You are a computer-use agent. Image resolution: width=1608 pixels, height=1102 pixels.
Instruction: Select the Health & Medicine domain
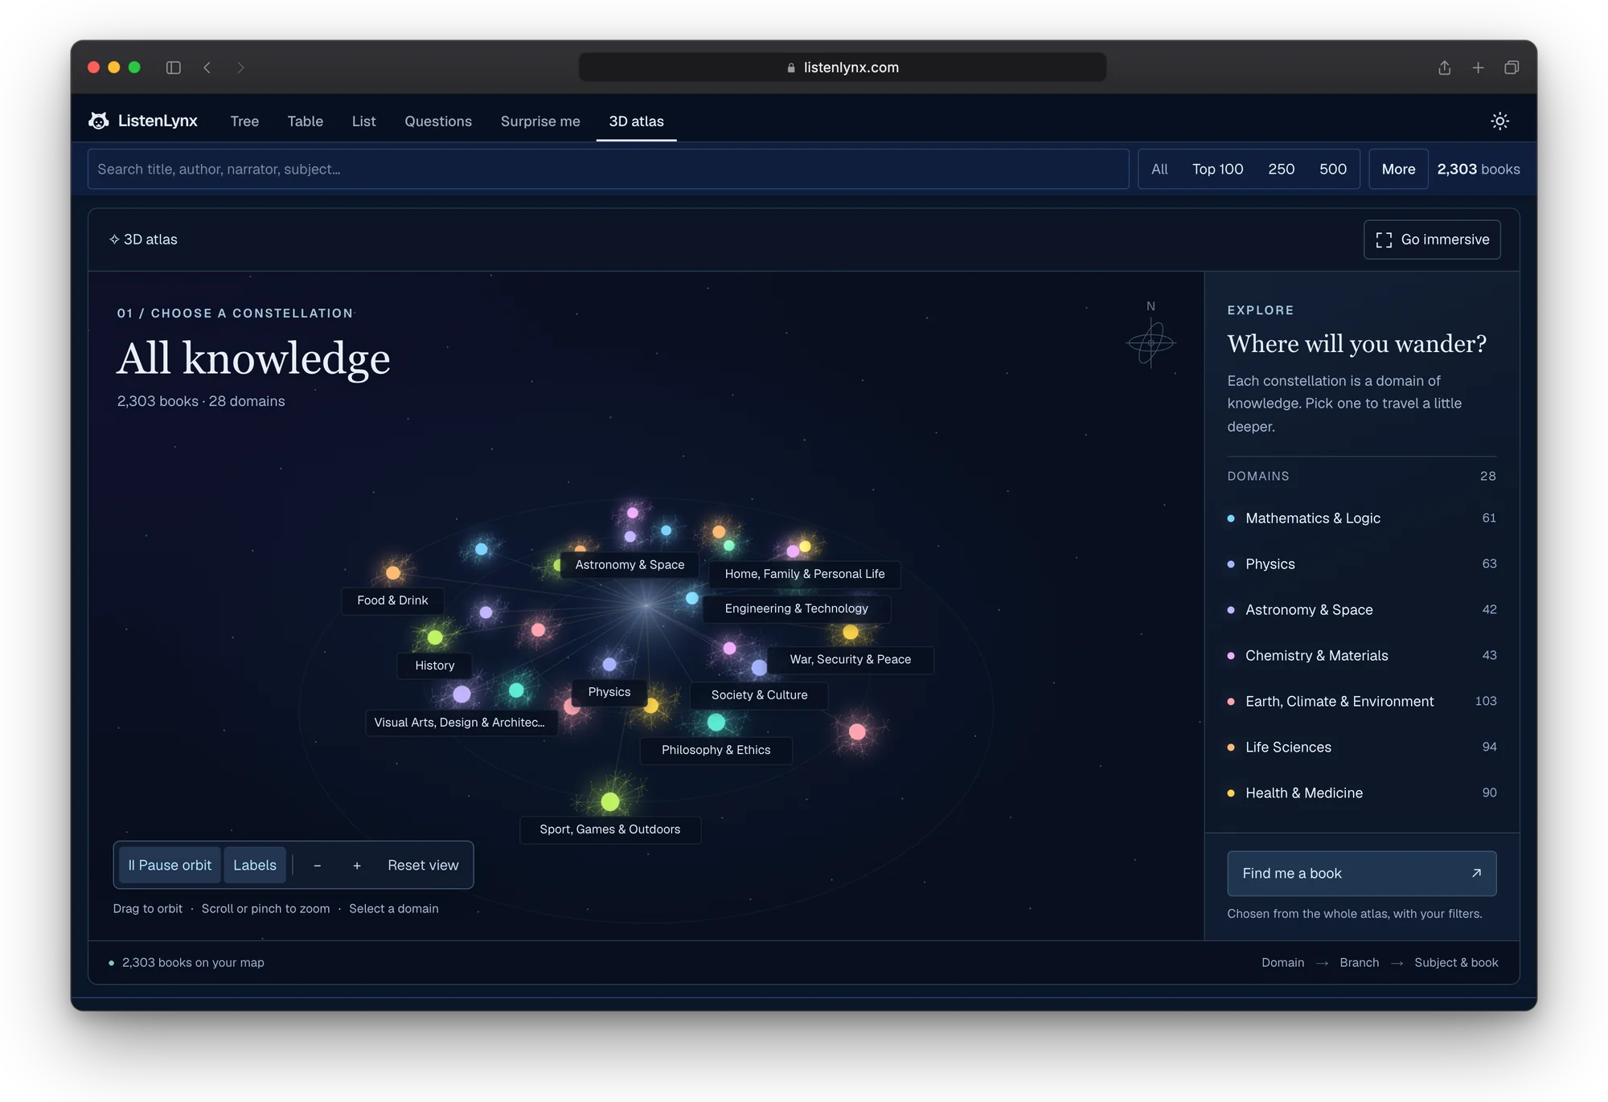tap(1361, 793)
